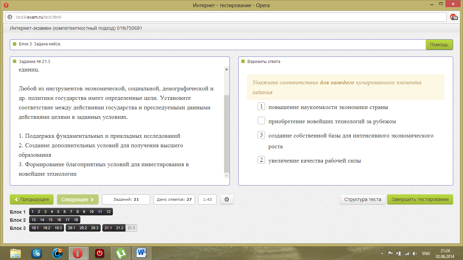
Task: Go to question 19.3 in Блок 3
Action: coord(58,228)
